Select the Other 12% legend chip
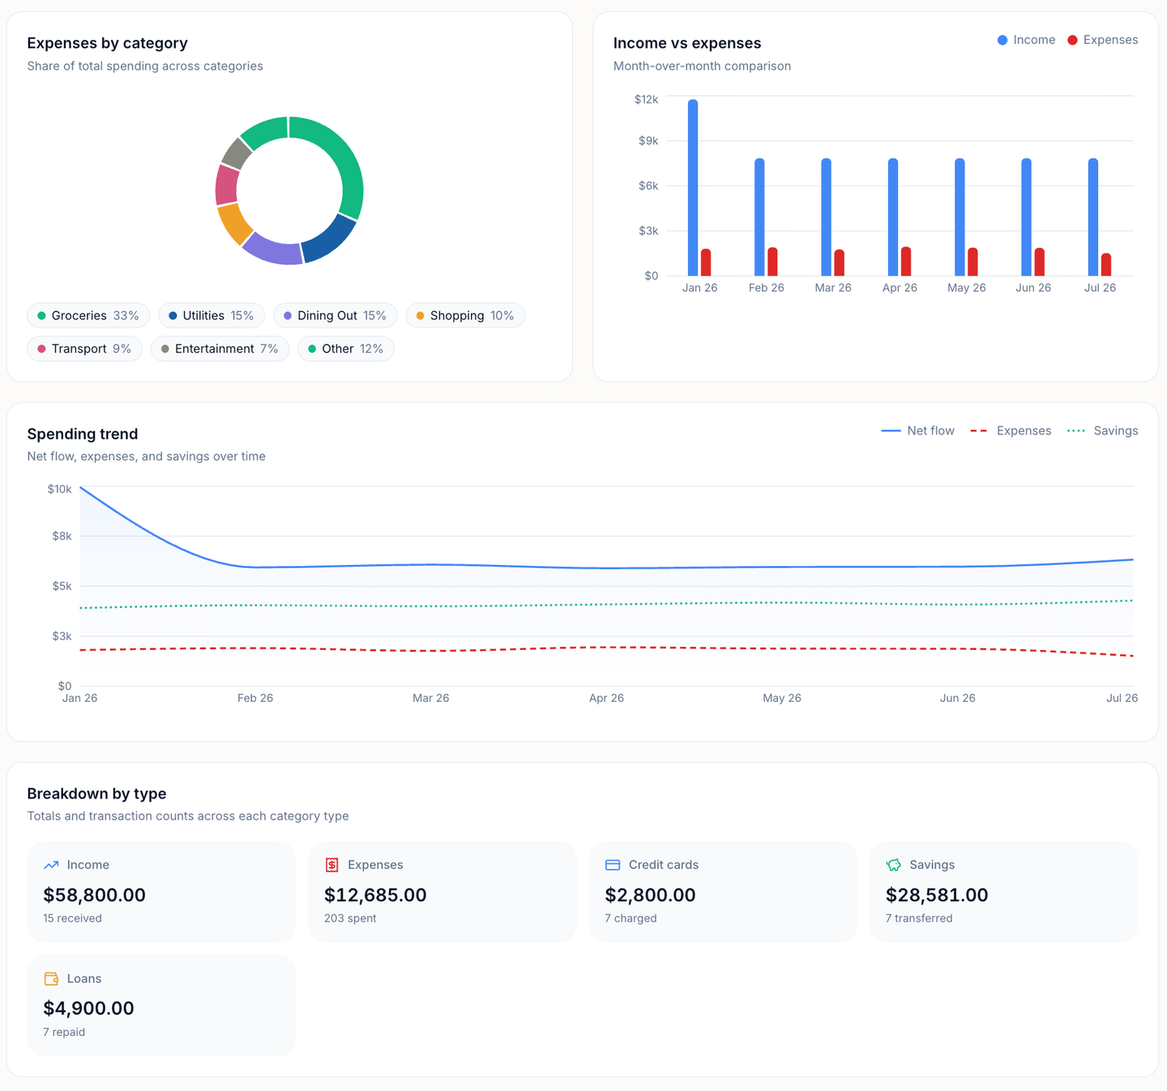1167x1091 pixels. (x=346, y=349)
